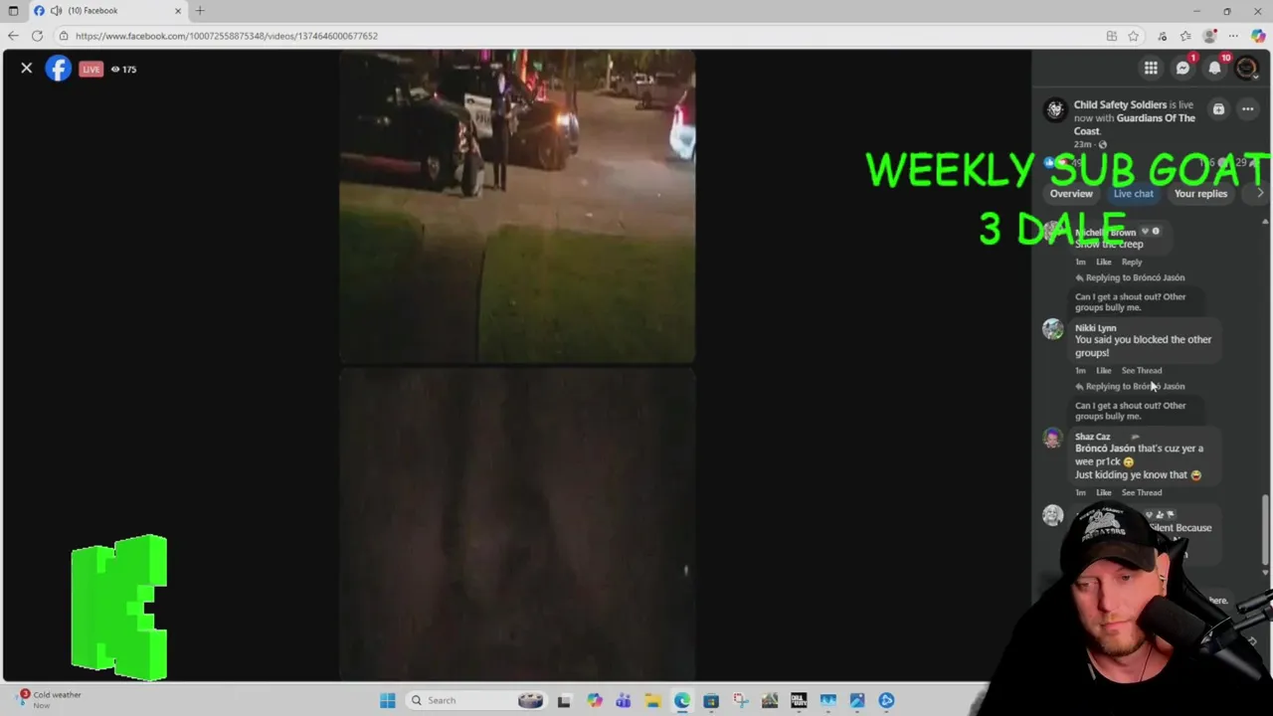Switch to the Live chat tab

pyautogui.click(x=1133, y=194)
